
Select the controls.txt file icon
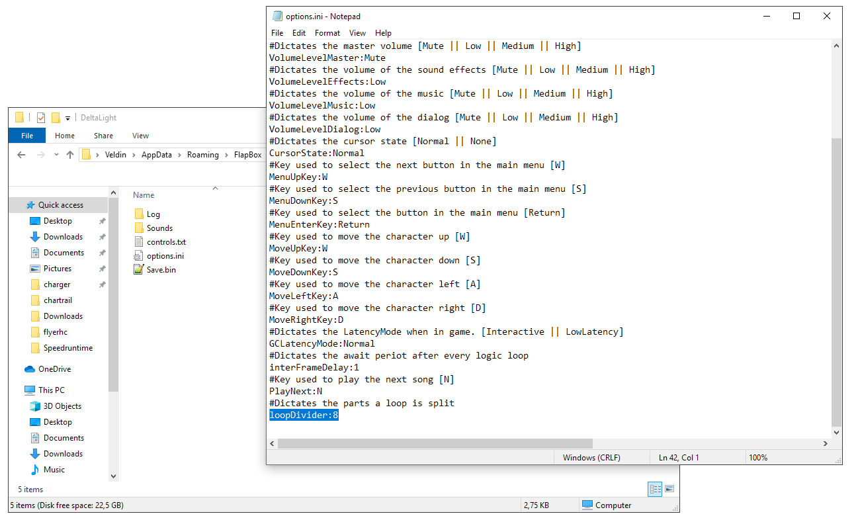(x=138, y=241)
